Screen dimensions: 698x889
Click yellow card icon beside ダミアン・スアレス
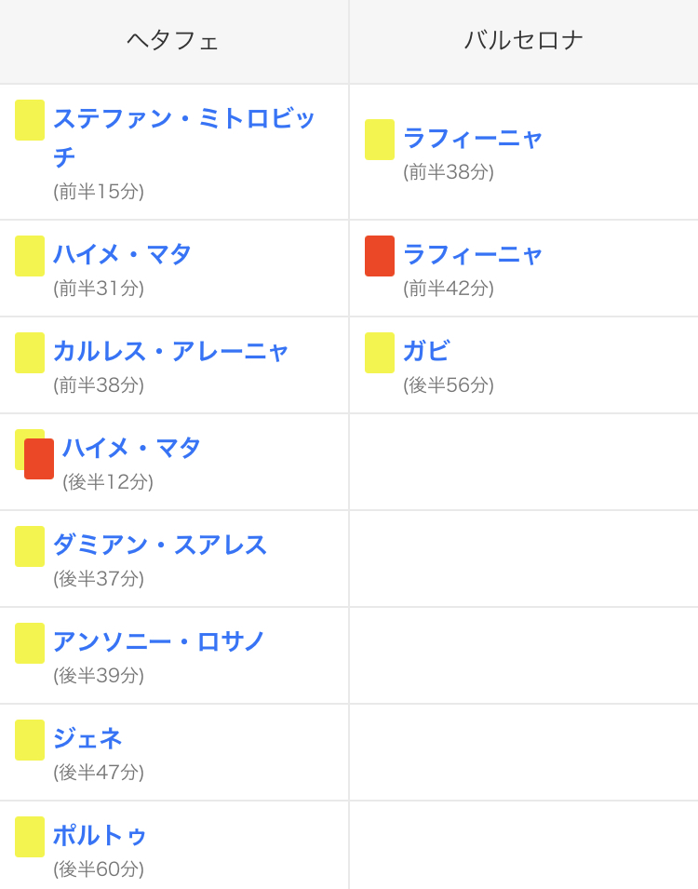(30, 546)
